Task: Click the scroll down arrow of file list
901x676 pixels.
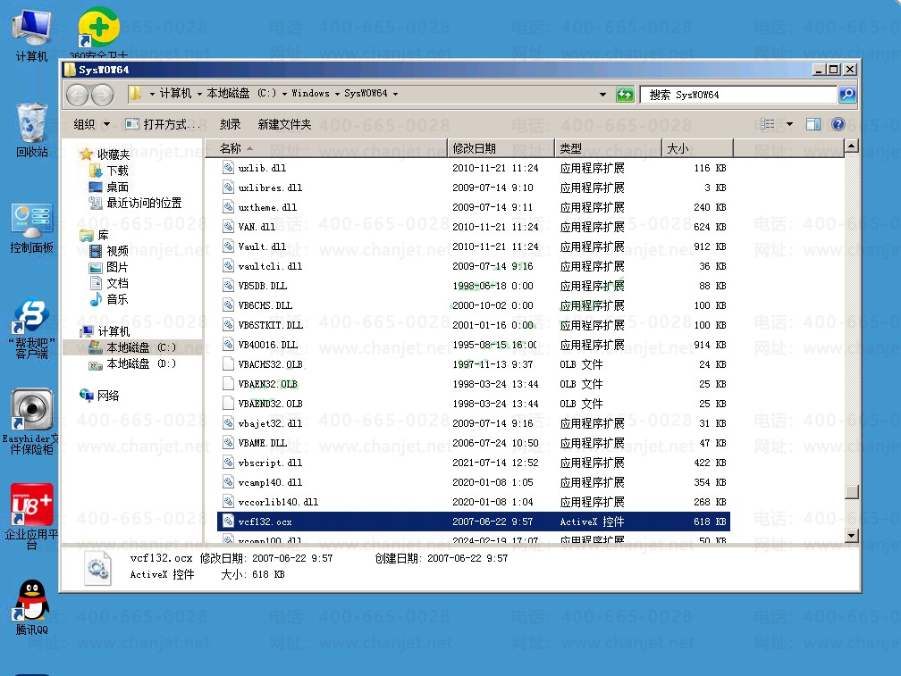Action: pyautogui.click(x=852, y=536)
